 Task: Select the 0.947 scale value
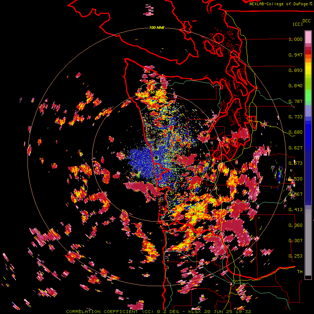(x=296, y=55)
